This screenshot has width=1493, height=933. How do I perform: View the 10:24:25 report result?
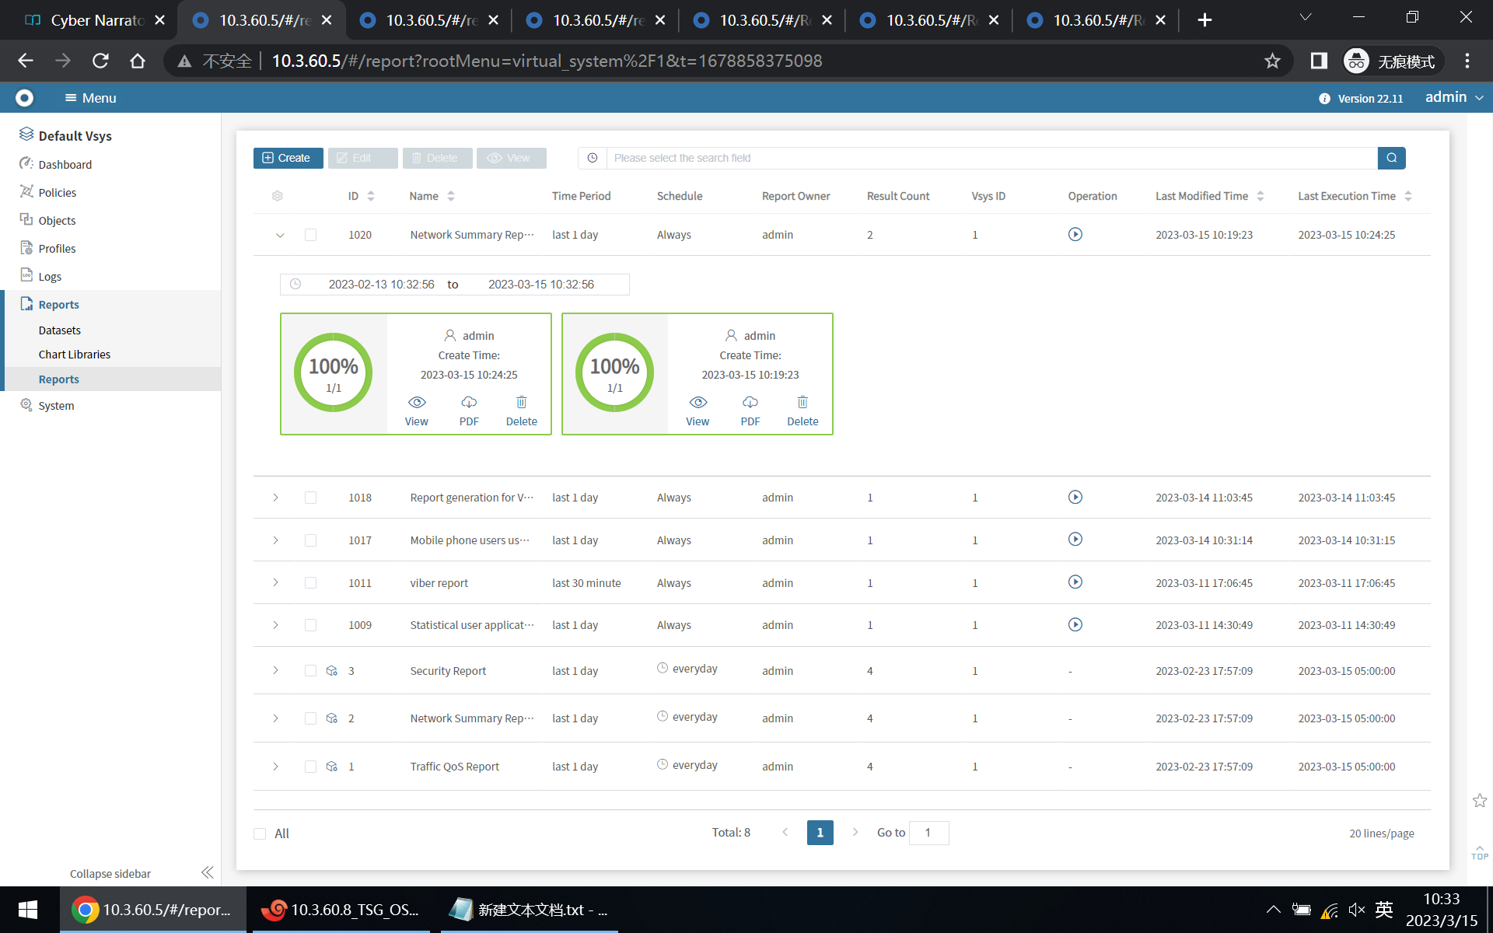417,410
